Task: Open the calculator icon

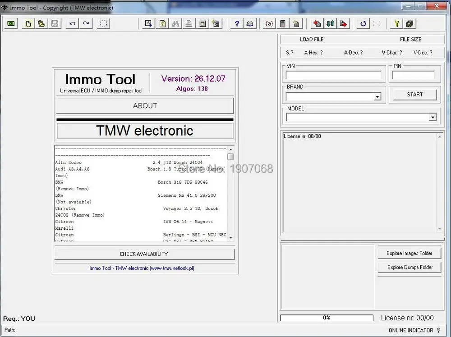Action: point(282,23)
